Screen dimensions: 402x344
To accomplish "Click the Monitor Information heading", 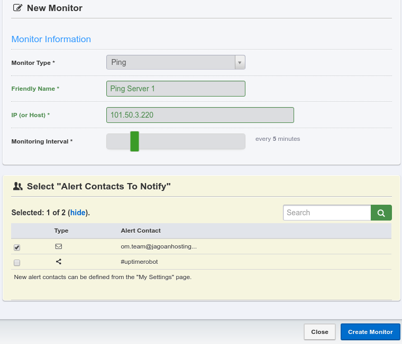I will pyautogui.click(x=51, y=39).
